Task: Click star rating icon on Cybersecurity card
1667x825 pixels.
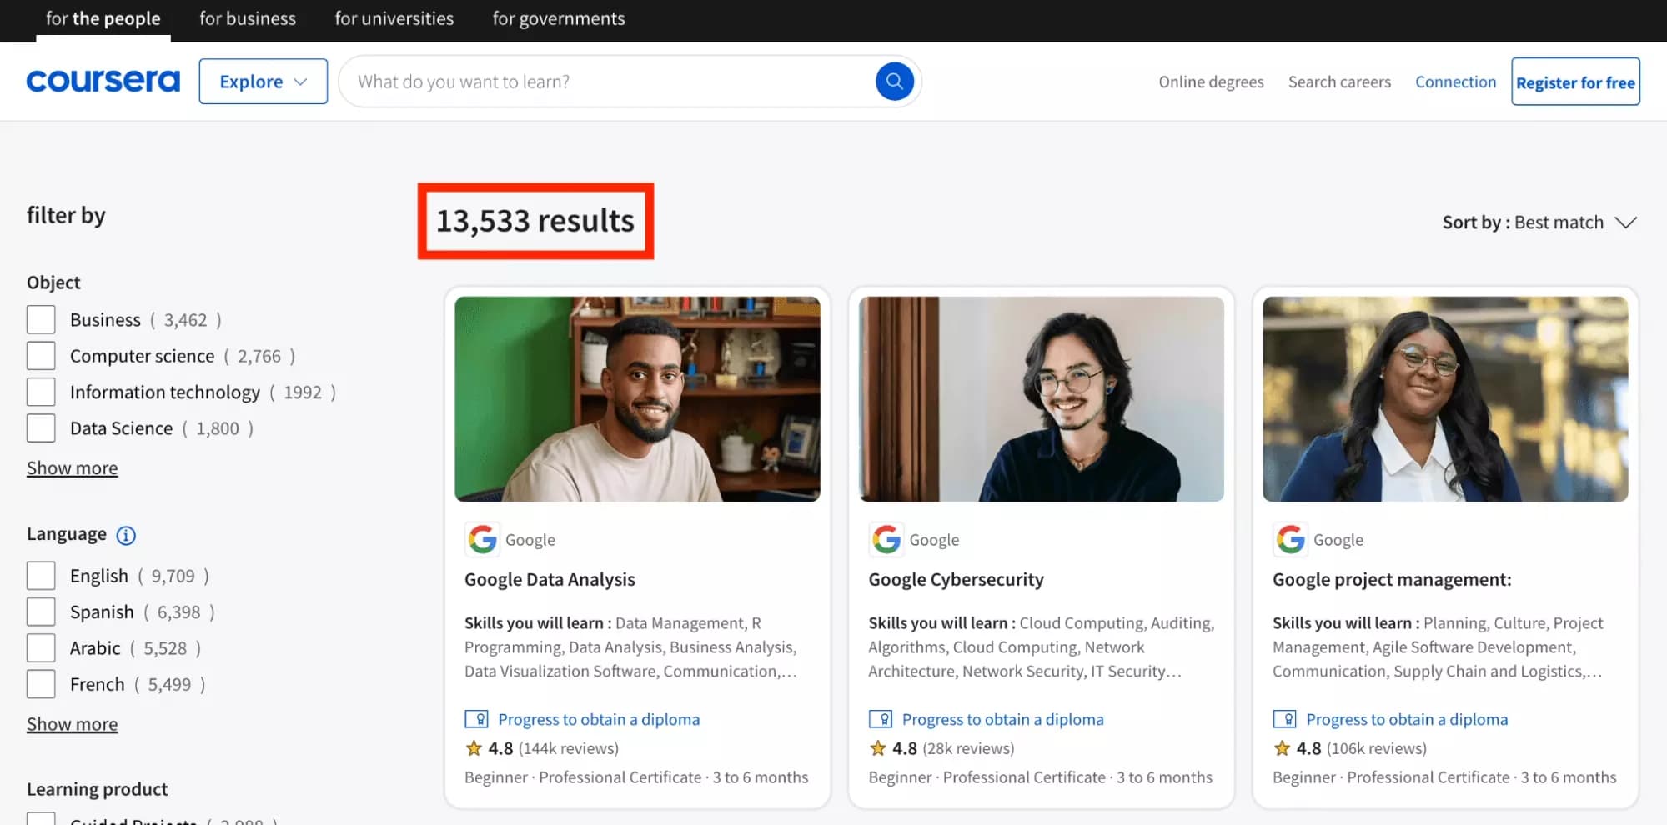Action: [x=877, y=748]
